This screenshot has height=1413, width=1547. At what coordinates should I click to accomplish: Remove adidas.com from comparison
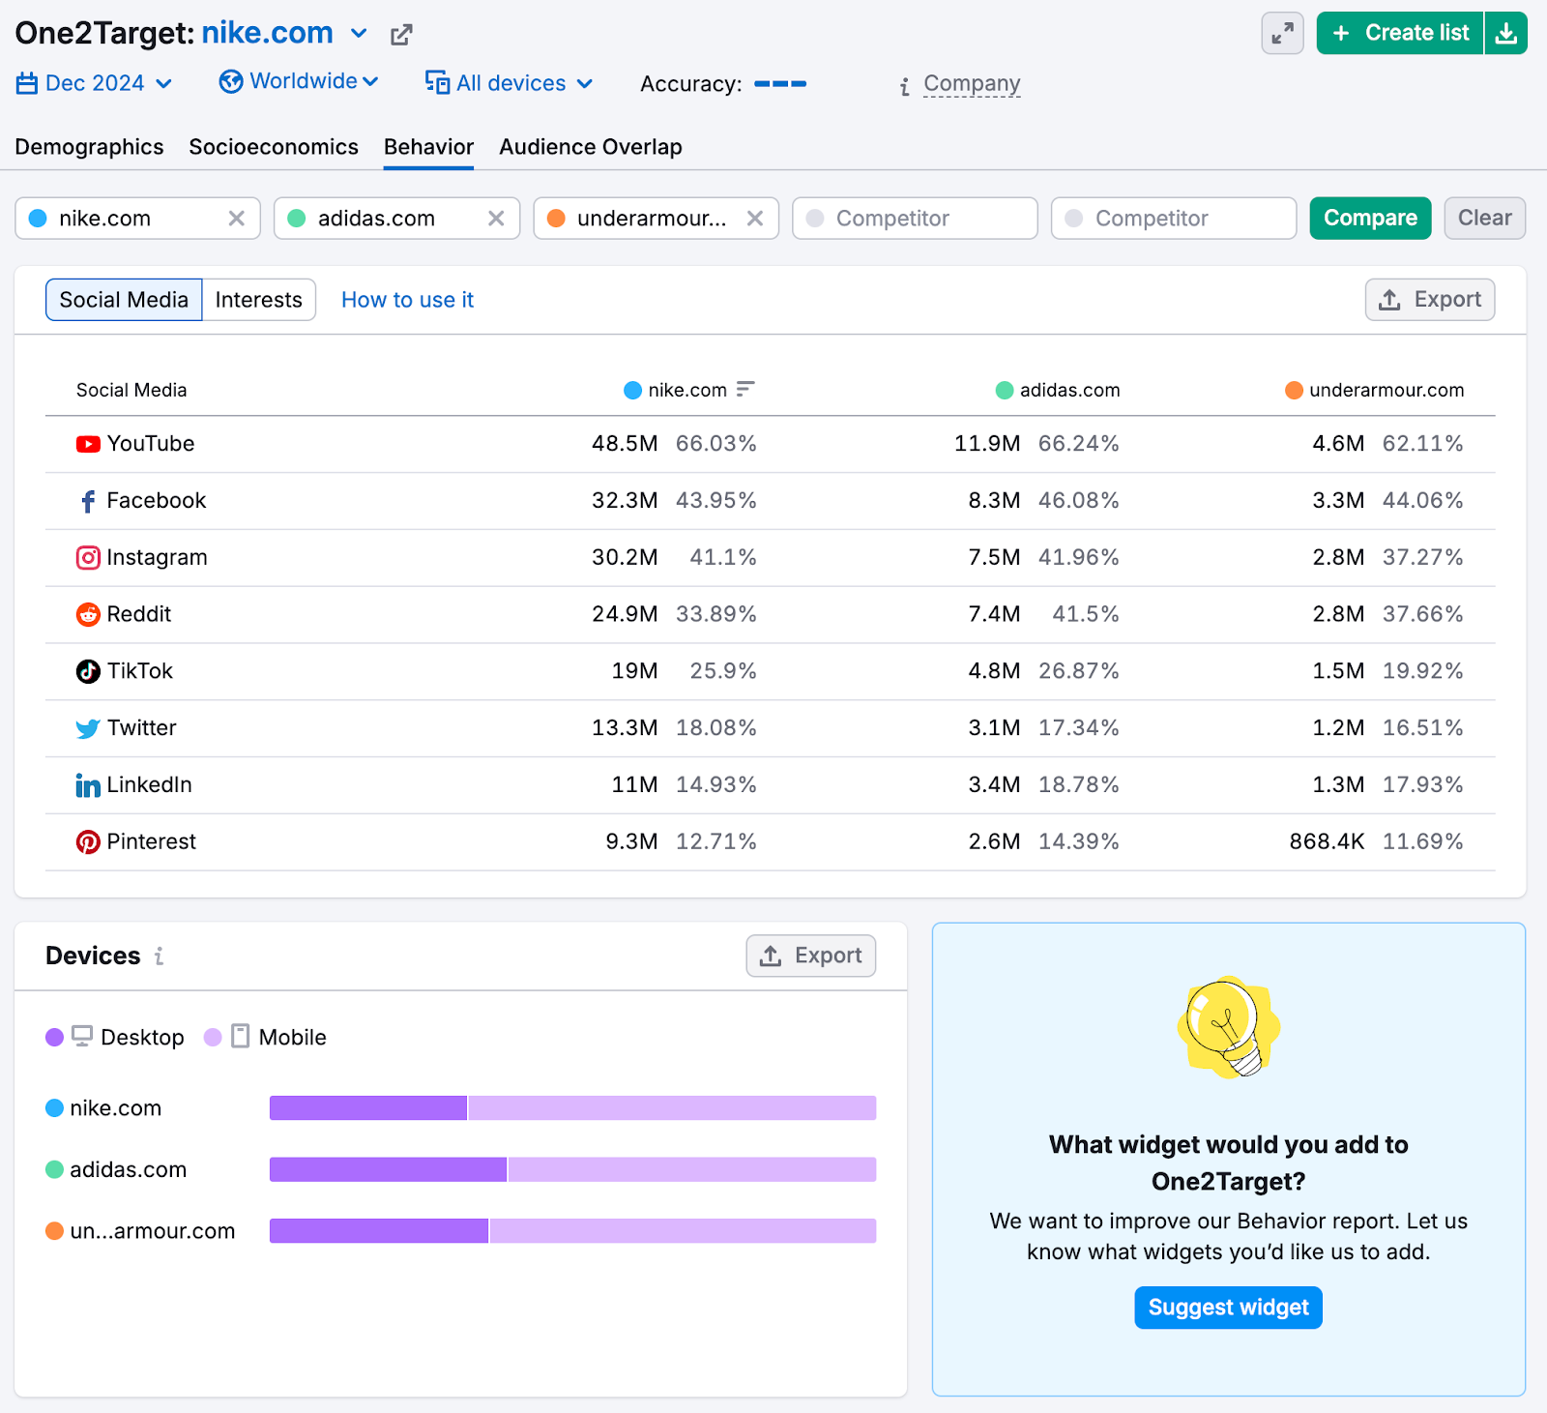click(495, 219)
